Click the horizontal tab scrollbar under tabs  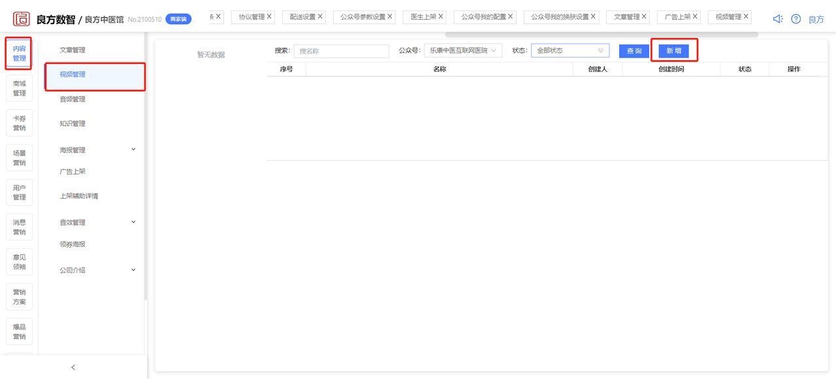602,34
